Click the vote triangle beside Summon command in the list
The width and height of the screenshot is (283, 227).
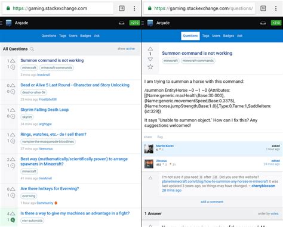pyautogui.click(x=13, y=61)
